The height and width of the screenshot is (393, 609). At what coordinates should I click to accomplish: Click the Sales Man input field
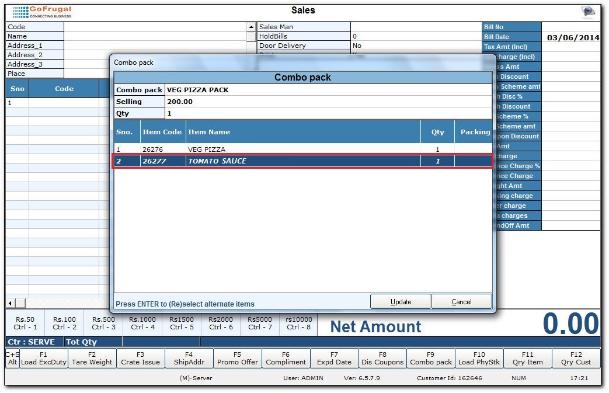[x=416, y=27]
